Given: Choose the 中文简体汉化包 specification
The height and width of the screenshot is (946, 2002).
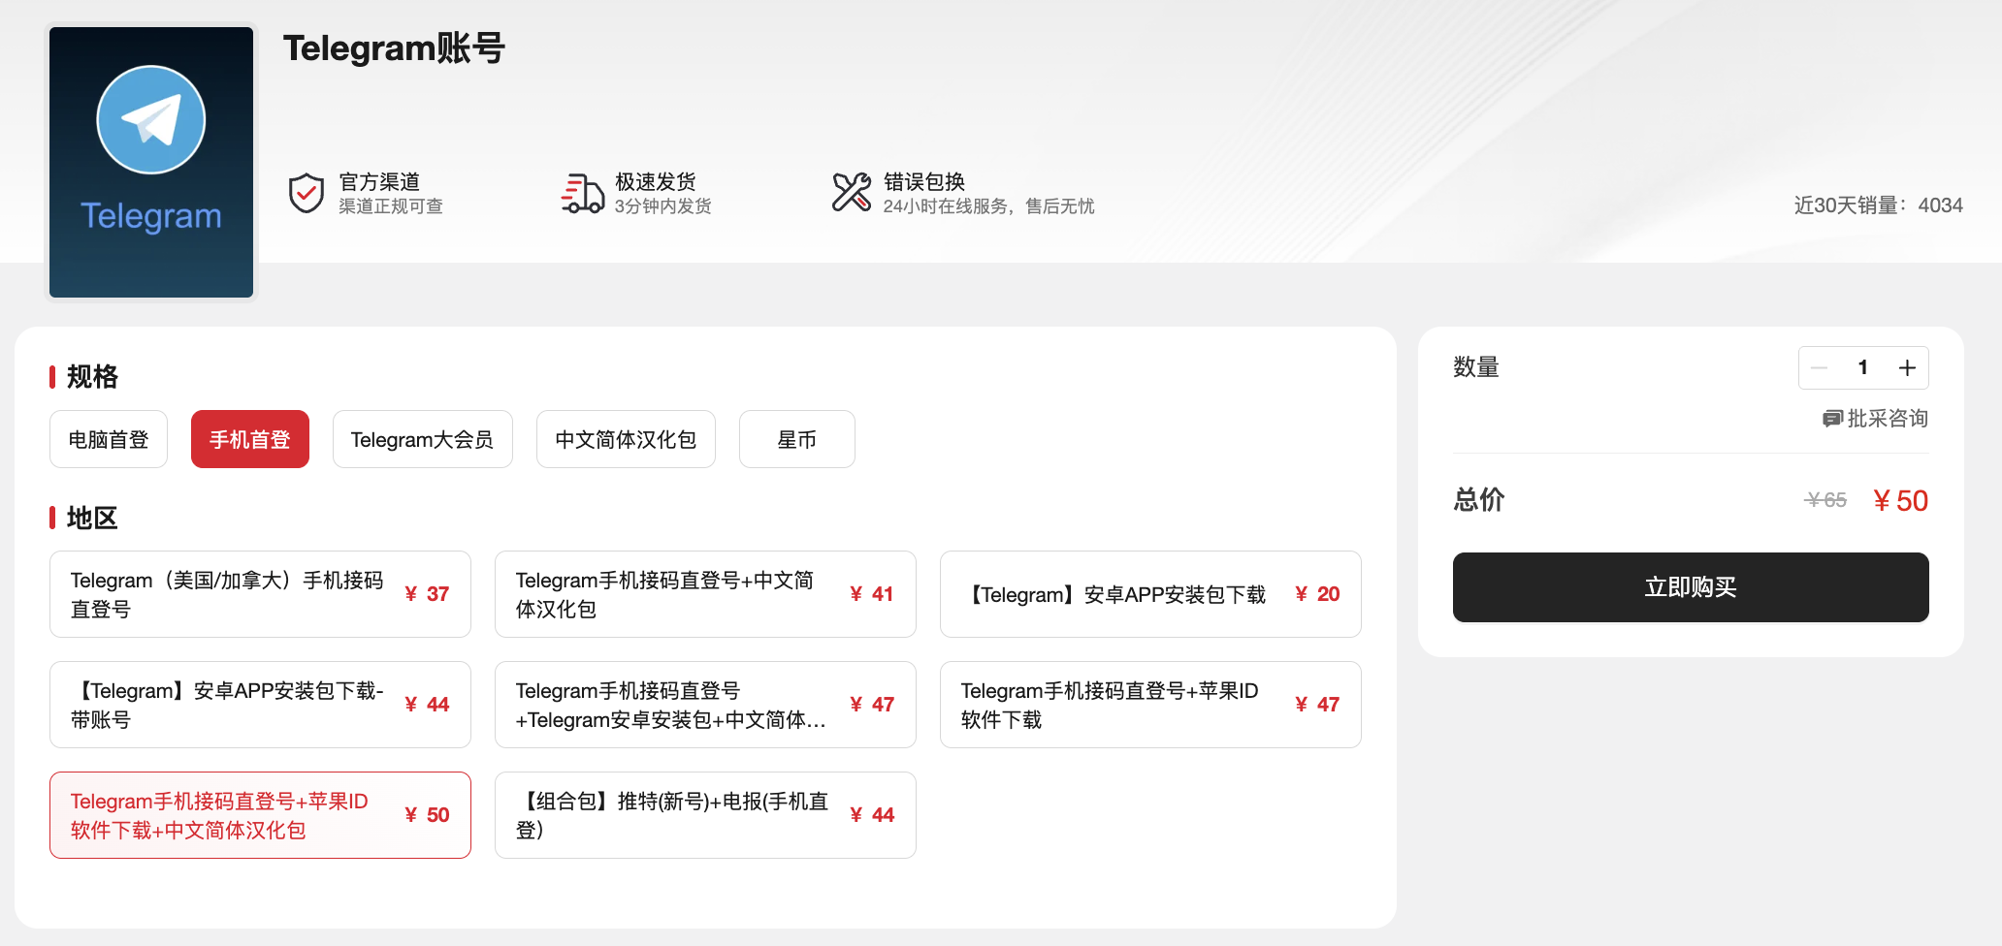Looking at the screenshot, I should tap(626, 440).
